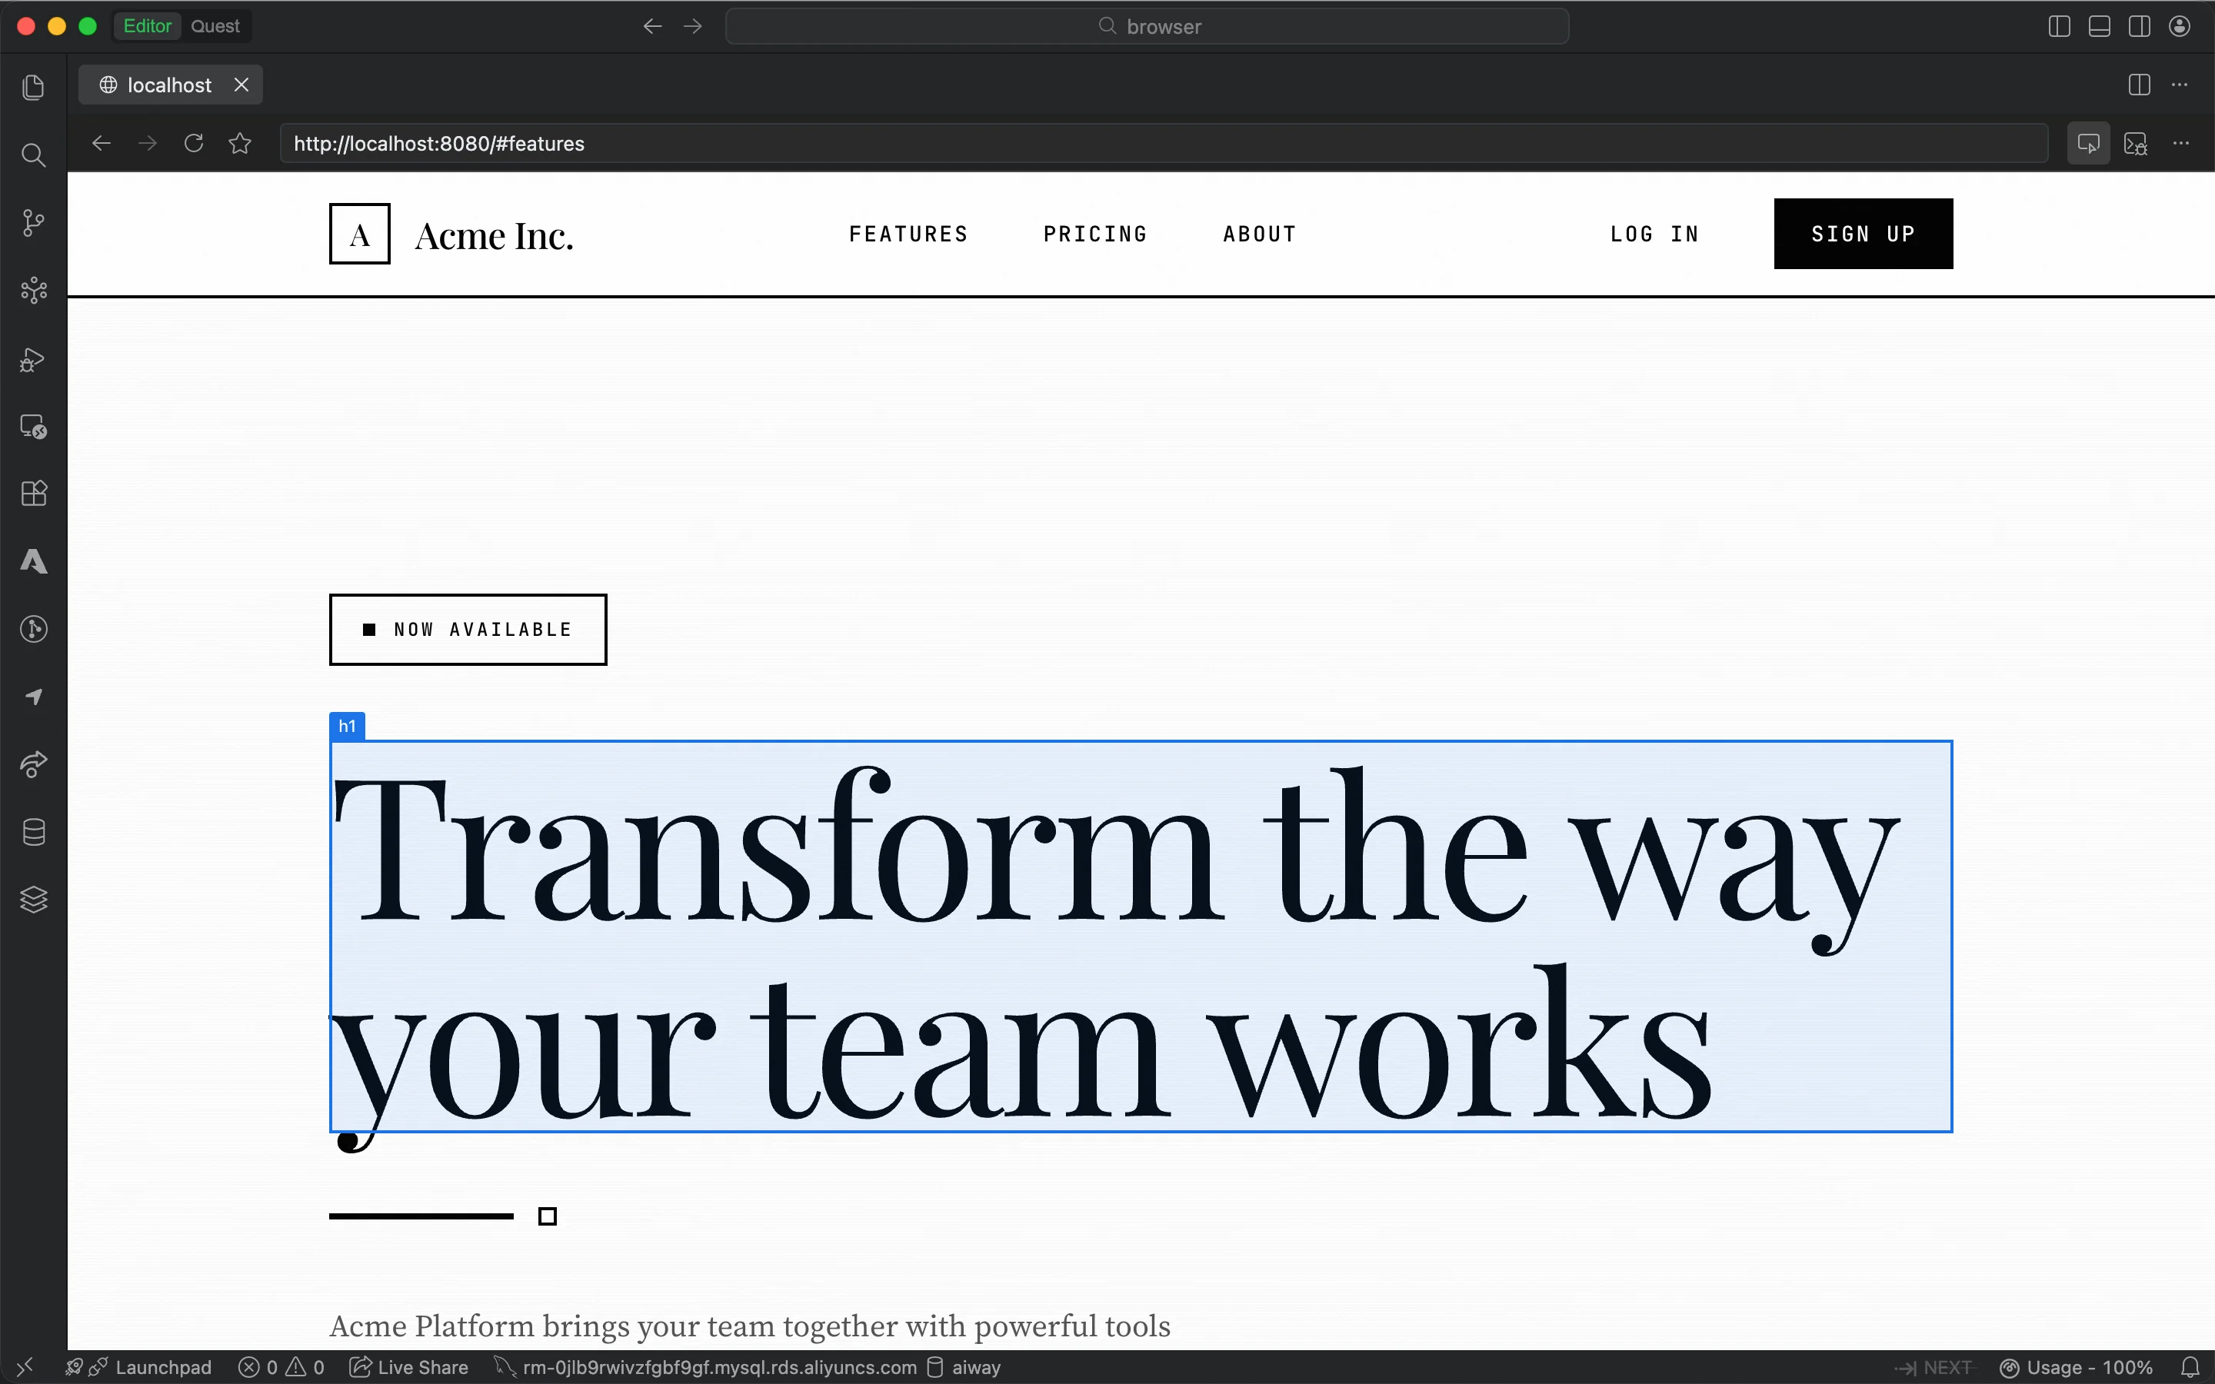Click the PRICING navigation link
This screenshot has width=2215, height=1384.
pyautogui.click(x=1094, y=235)
